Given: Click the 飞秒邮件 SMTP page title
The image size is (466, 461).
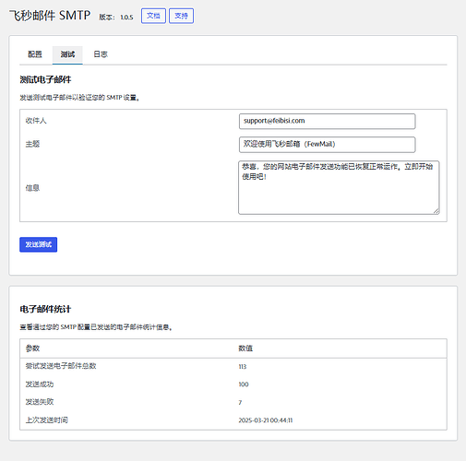Looking at the screenshot, I should click(x=50, y=16).
